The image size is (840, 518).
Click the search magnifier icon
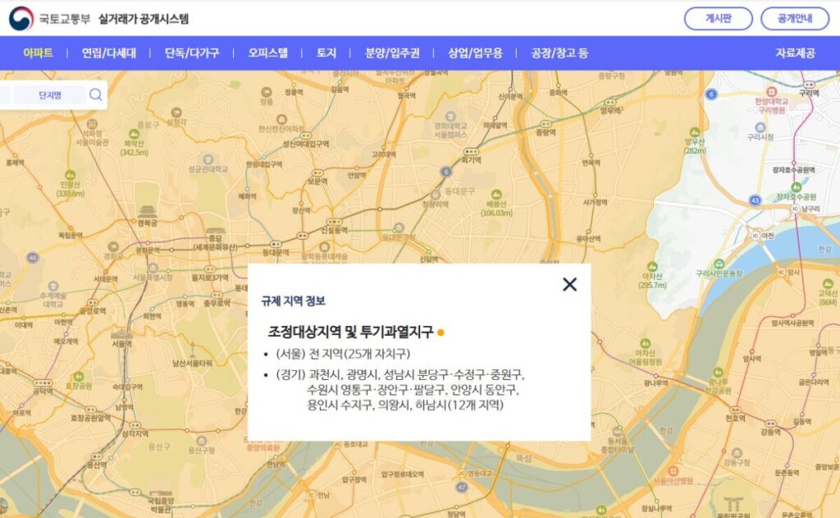(x=95, y=94)
